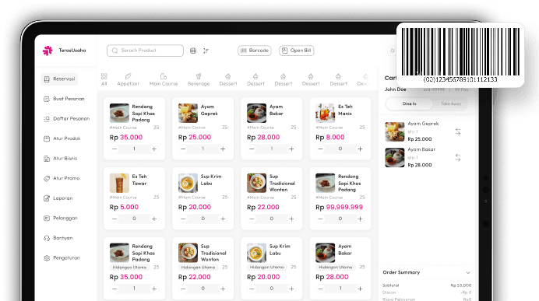
Task: Open Atur Produk in sidebar
Action: pyautogui.click(x=62, y=138)
